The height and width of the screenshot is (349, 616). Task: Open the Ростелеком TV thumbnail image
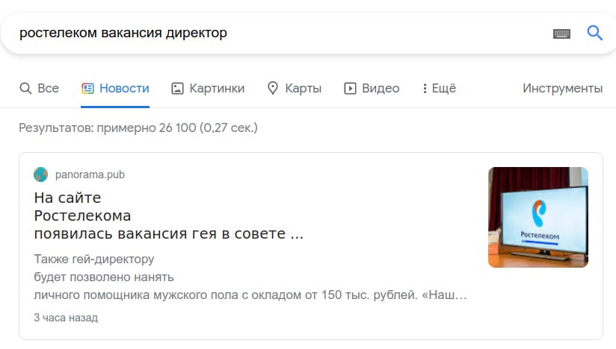pos(538,218)
